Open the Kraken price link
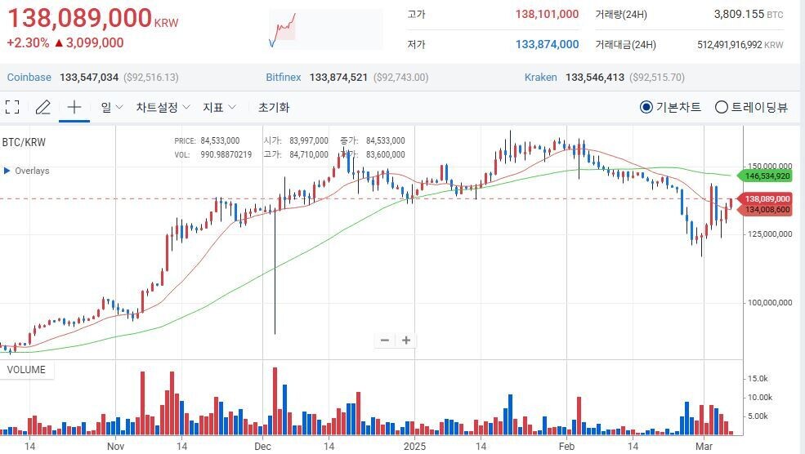805x454 pixels. pyautogui.click(x=540, y=78)
